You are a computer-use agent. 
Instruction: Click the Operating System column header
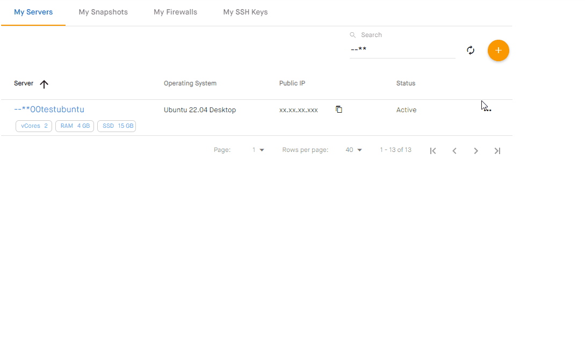(x=190, y=83)
